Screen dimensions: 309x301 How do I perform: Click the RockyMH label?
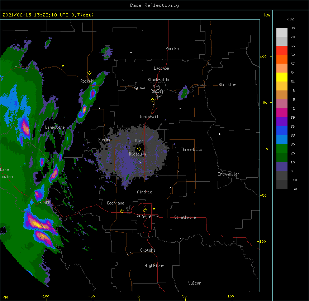pos(88,81)
